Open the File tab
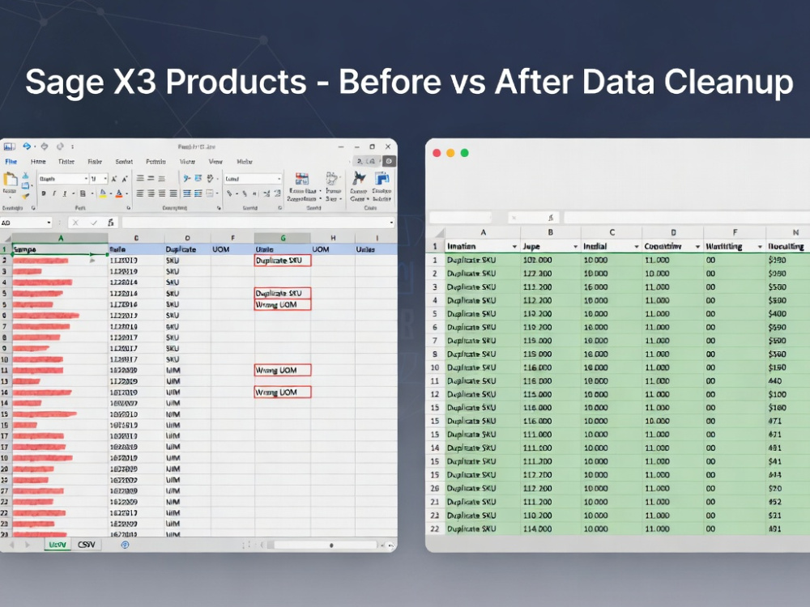 pyautogui.click(x=11, y=162)
